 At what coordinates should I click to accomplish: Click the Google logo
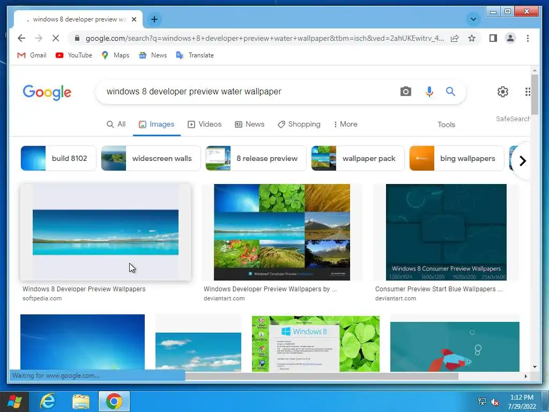[47, 92]
